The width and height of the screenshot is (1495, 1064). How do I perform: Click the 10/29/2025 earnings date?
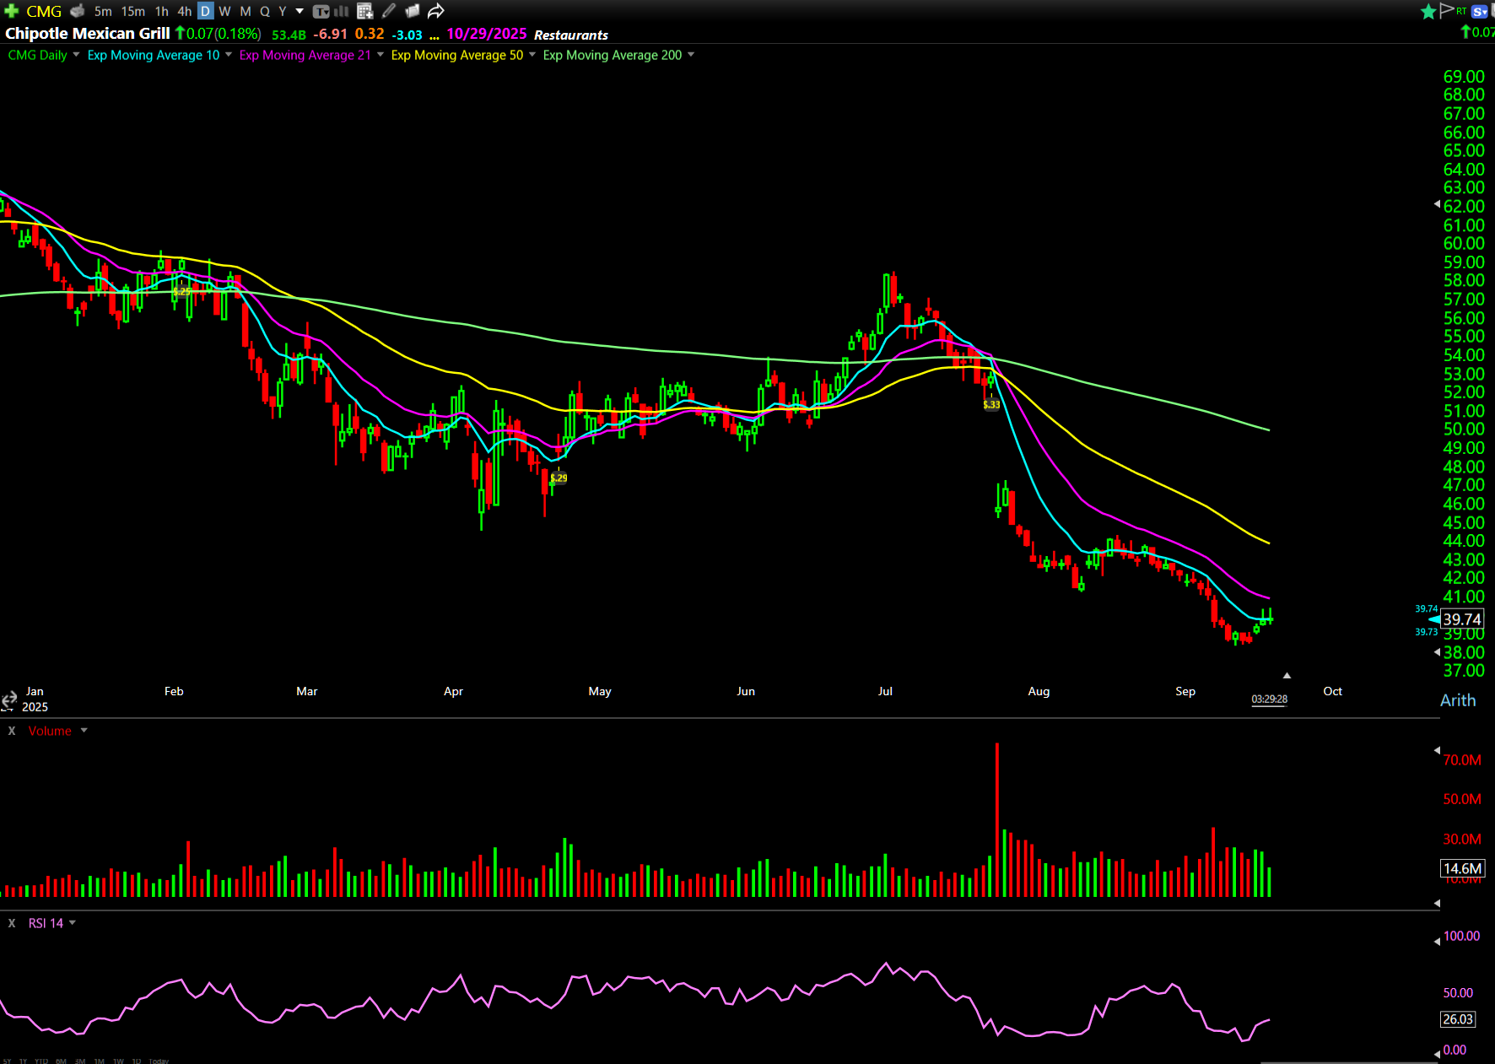coord(486,34)
